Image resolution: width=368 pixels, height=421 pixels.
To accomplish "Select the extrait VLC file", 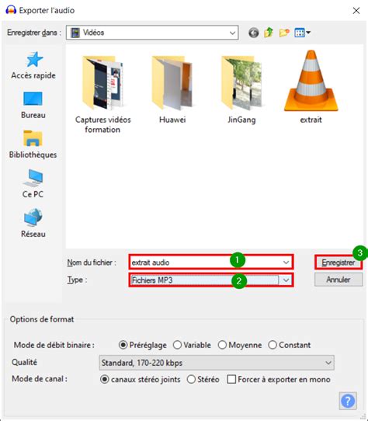I will [x=311, y=87].
